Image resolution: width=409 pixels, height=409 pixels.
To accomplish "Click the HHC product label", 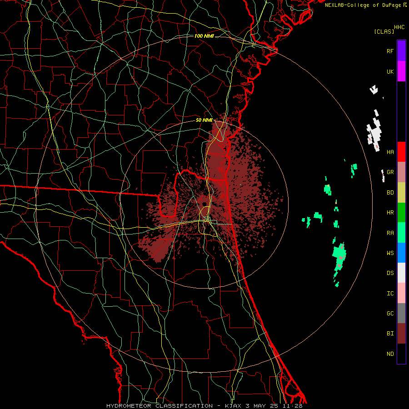I will [399, 27].
